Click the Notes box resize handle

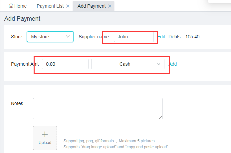(161, 117)
